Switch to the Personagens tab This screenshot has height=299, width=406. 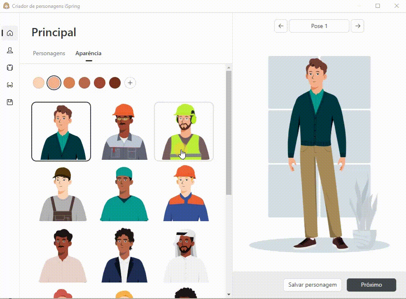[x=49, y=53]
